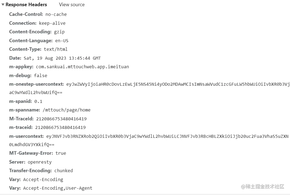This screenshot has width=290, height=195.
Task: Click the triangle next to Response Headers
Action: click(x=3, y=4)
